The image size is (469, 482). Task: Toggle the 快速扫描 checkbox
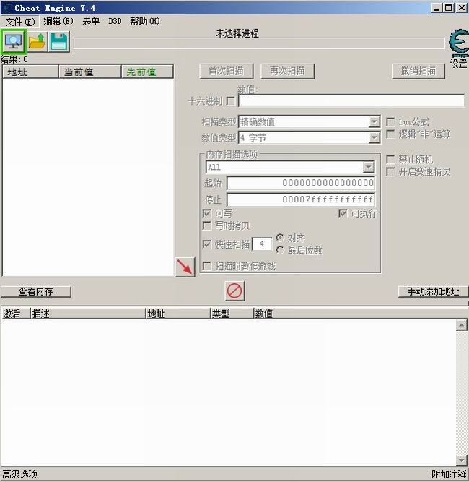(x=207, y=244)
